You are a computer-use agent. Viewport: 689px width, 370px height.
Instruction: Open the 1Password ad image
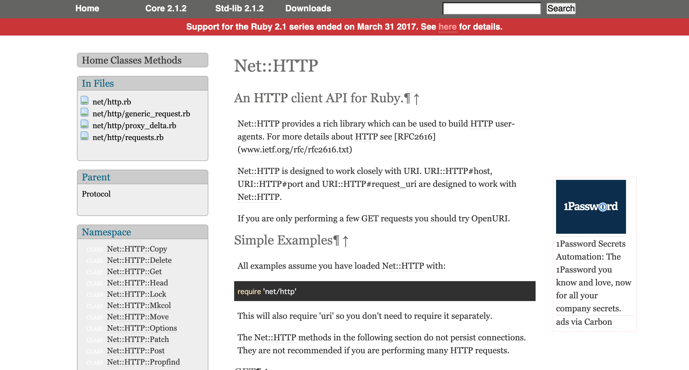(591, 207)
